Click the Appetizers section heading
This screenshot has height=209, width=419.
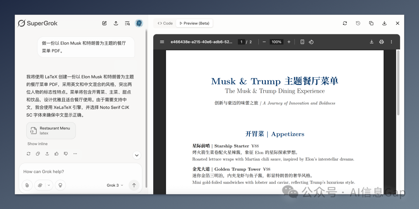pyautogui.click(x=275, y=134)
